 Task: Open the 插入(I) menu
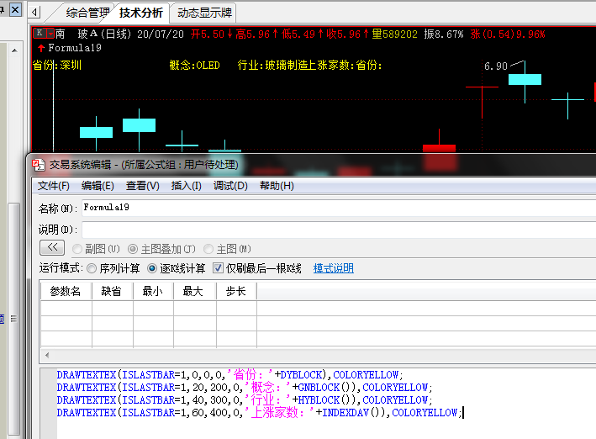186,186
